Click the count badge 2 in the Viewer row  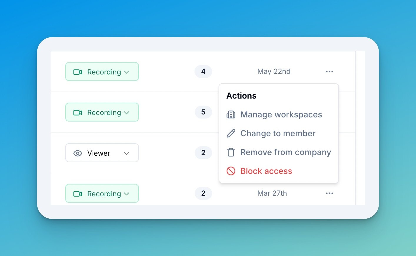(x=203, y=153)
